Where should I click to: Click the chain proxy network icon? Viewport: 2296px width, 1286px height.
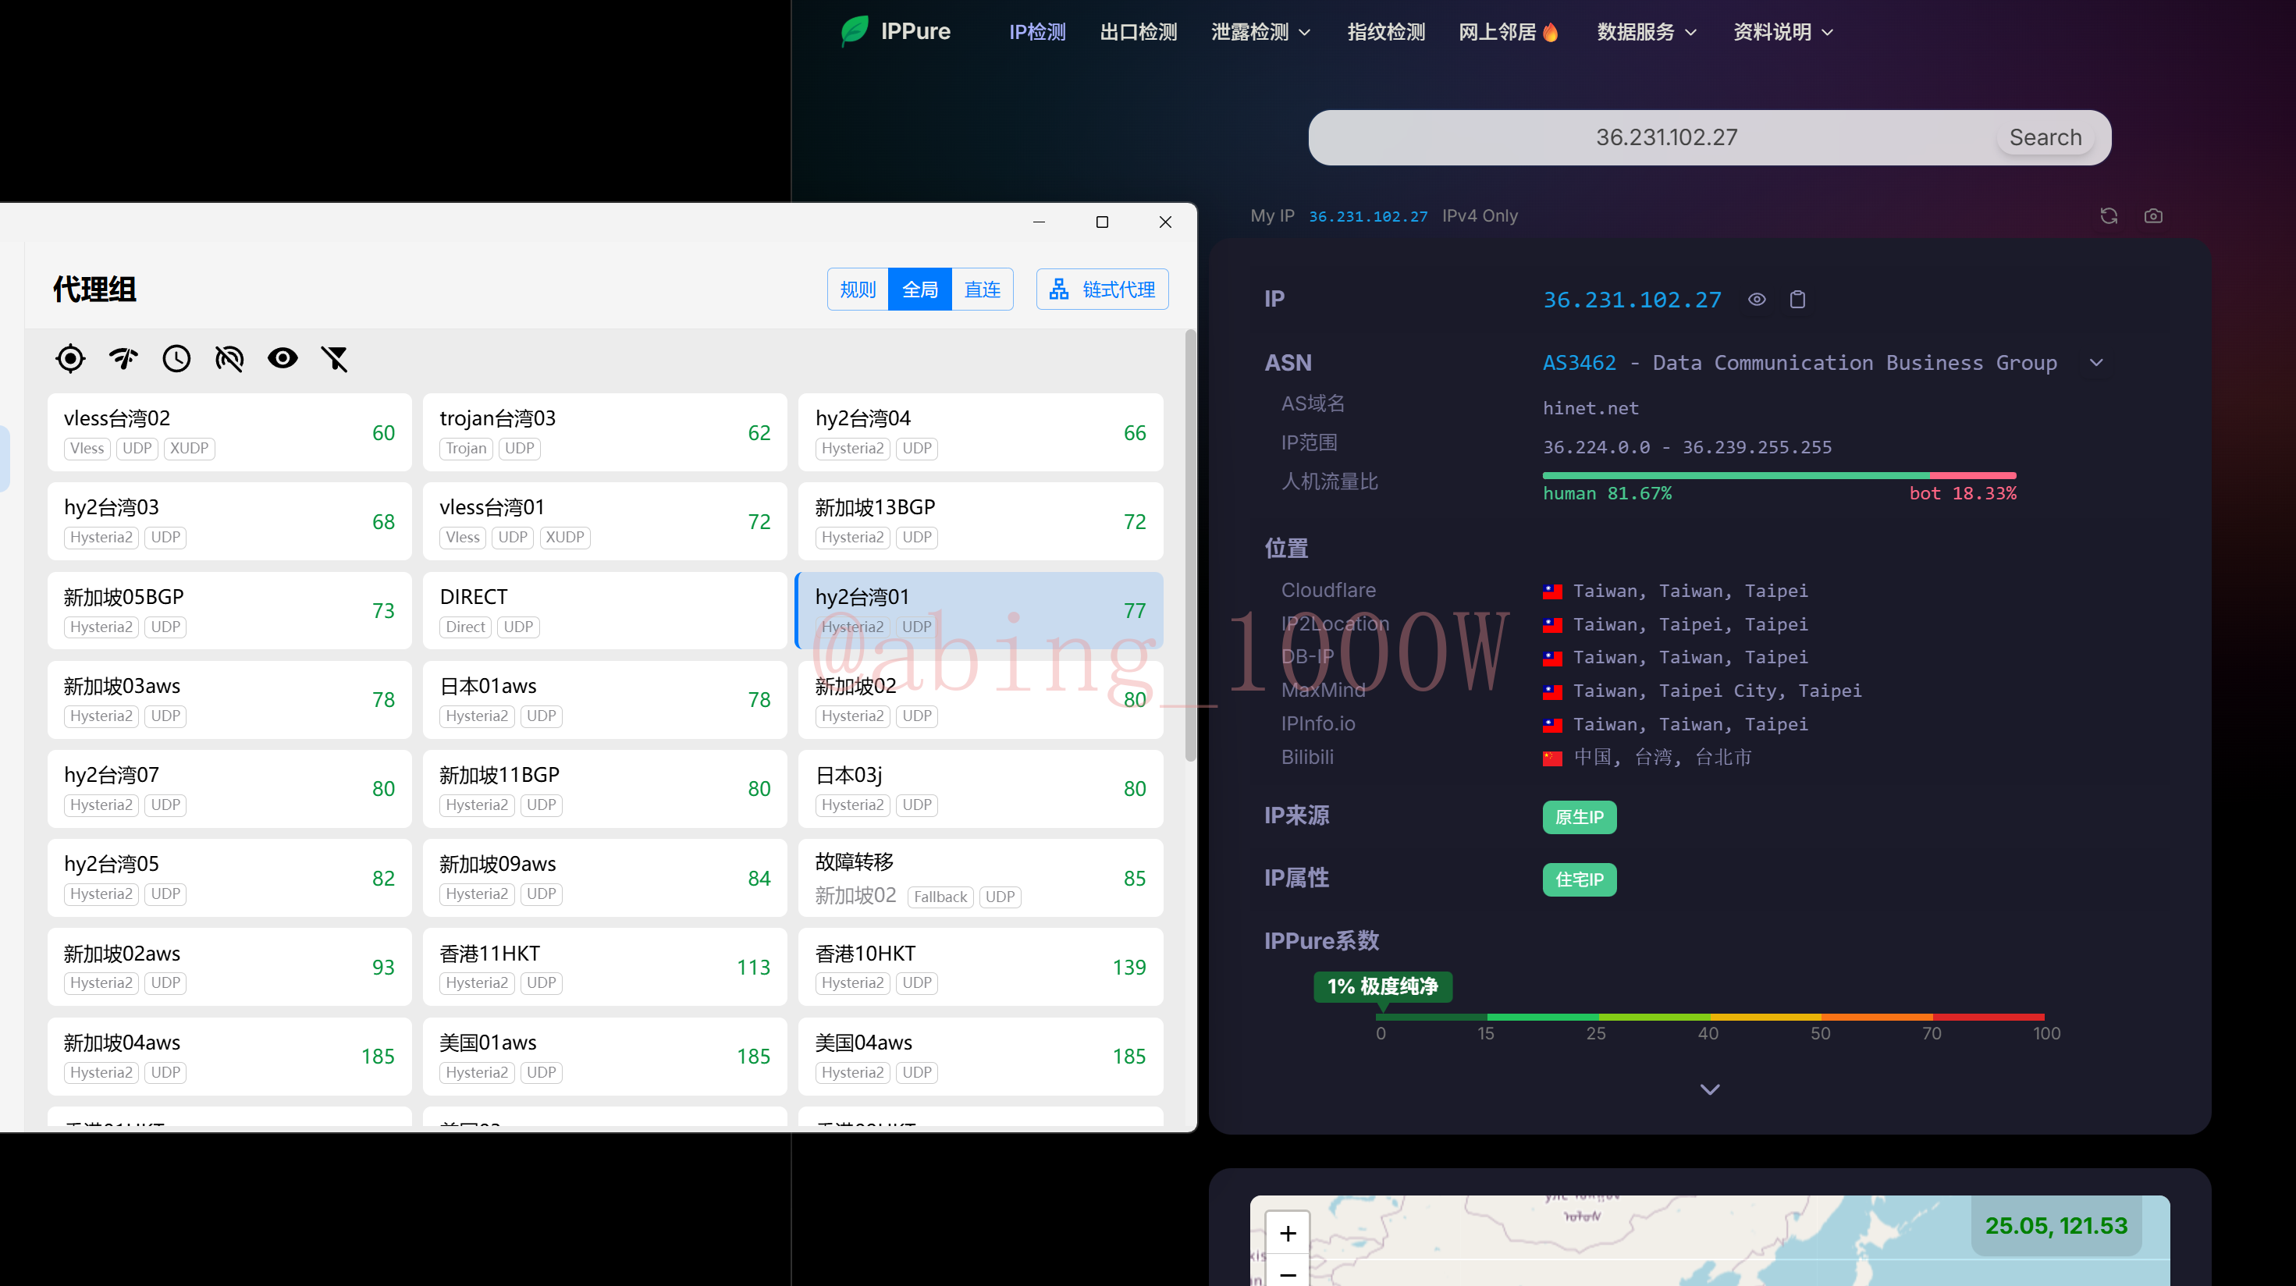pyautogui.click(x=1059, y=289)
